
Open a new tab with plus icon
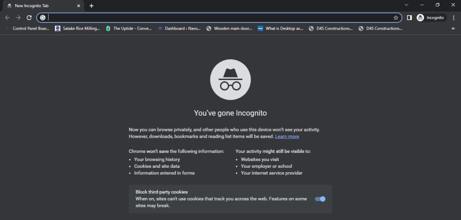click(91, 6)
